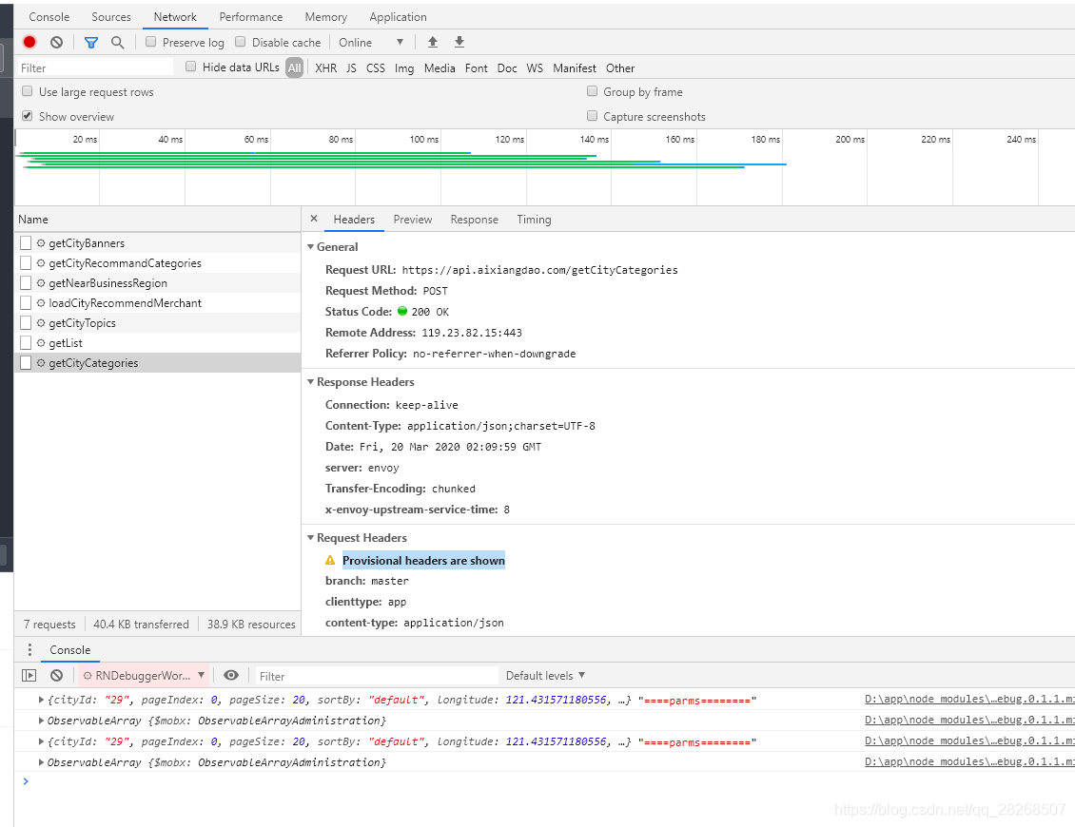Open the Online throttling dropdown
This screenshot has height=827, width=1075.
pyautogui.click(x=371, y=42)
